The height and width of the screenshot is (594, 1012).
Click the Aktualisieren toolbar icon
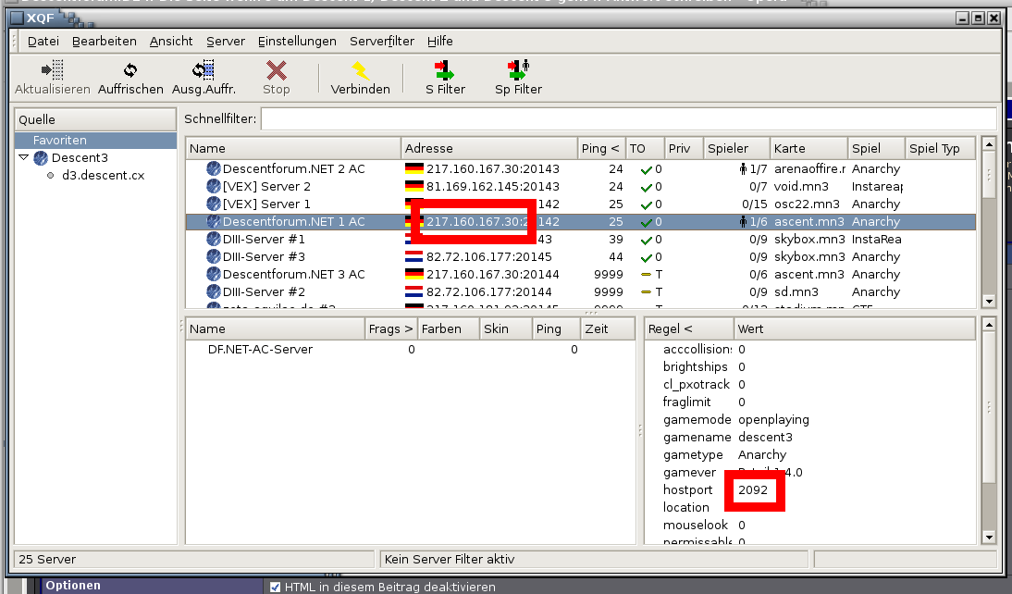tap(52, 70)
